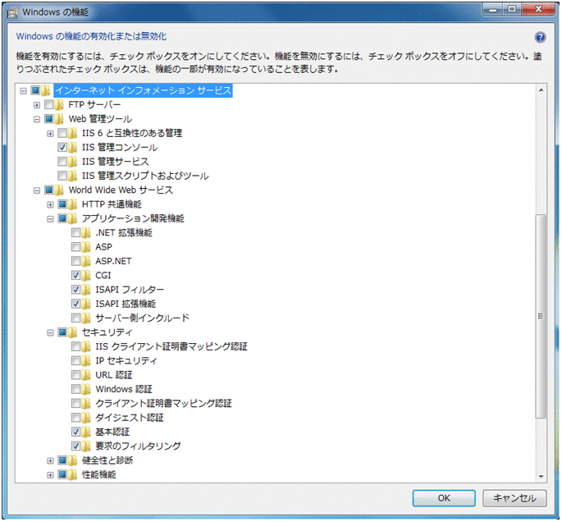Click folder icon beside セキュリティ
The height and width of the screenshot is (522, 562).
point(72,332)
